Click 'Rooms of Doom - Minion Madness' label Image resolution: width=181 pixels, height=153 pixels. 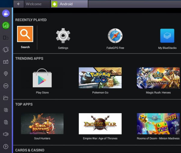click(x=158, y=139)
